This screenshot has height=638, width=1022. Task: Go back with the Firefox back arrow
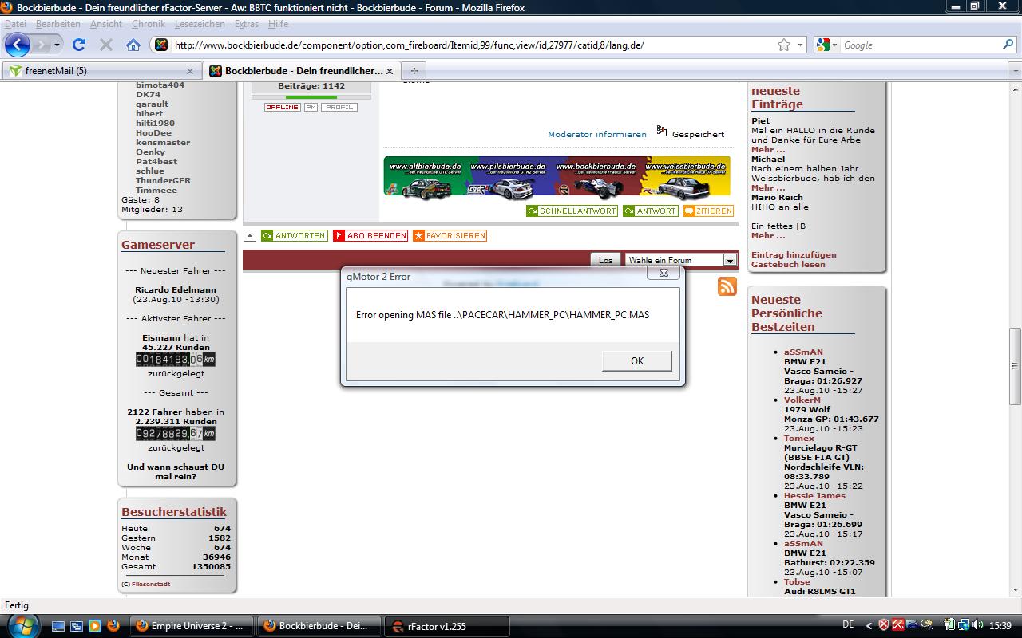[x=18, y=45]
